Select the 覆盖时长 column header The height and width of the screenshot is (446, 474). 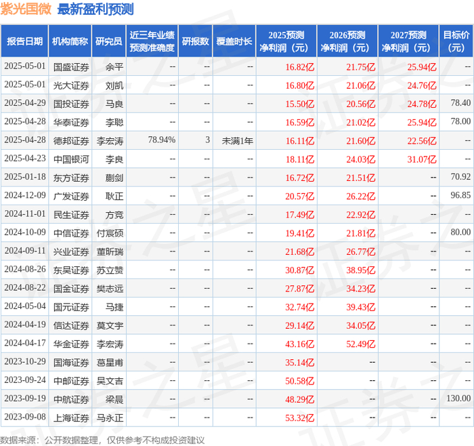coord(234,41)
